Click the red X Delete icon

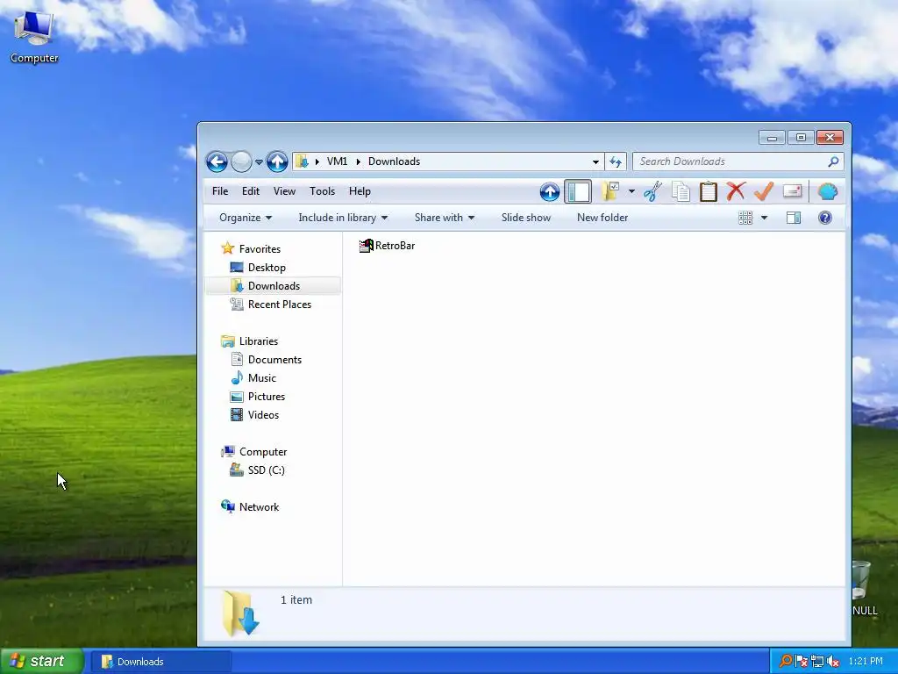pyautogui.click(x=736, y=191)
